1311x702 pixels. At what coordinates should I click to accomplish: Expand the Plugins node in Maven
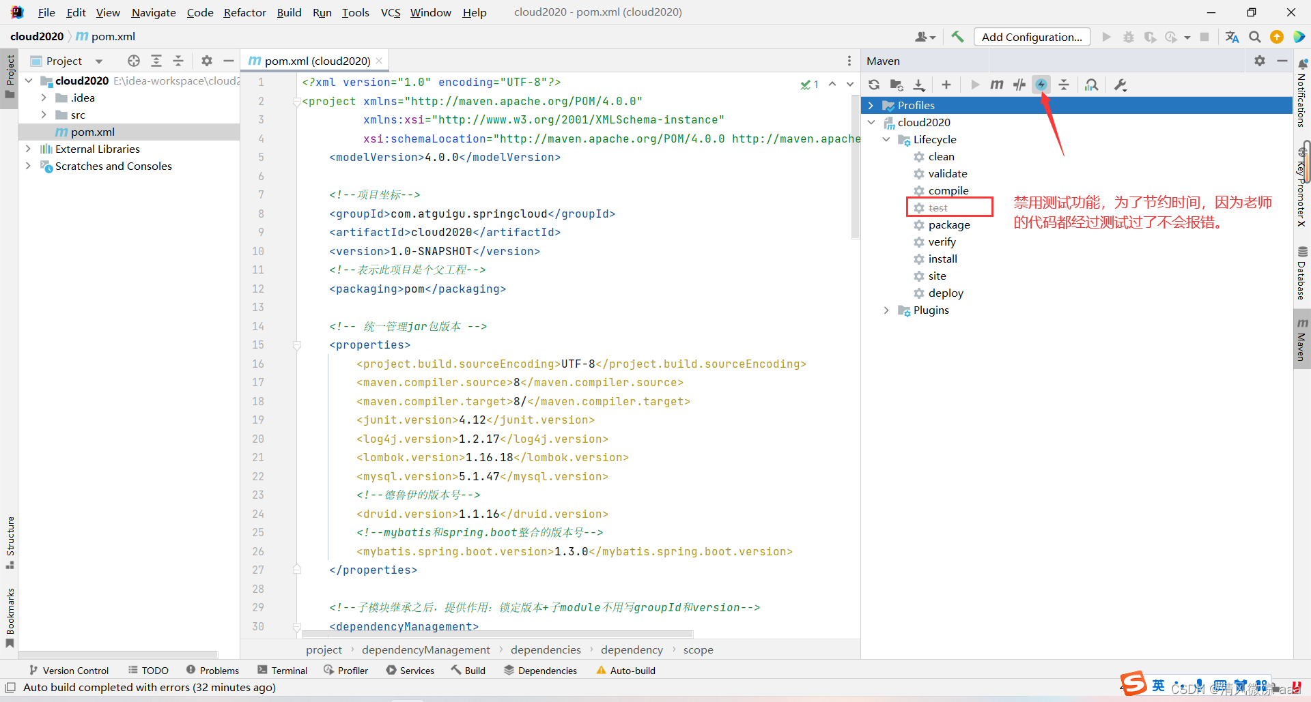coord(886,310)
